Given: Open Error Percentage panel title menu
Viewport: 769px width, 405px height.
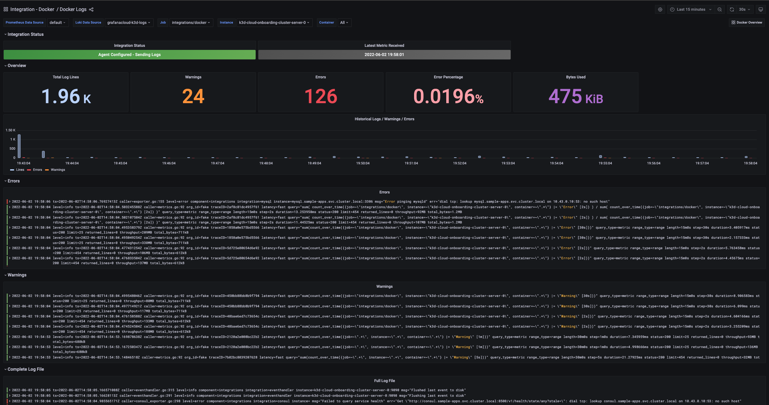Looking at the screenshot, I should click(448, 77).
